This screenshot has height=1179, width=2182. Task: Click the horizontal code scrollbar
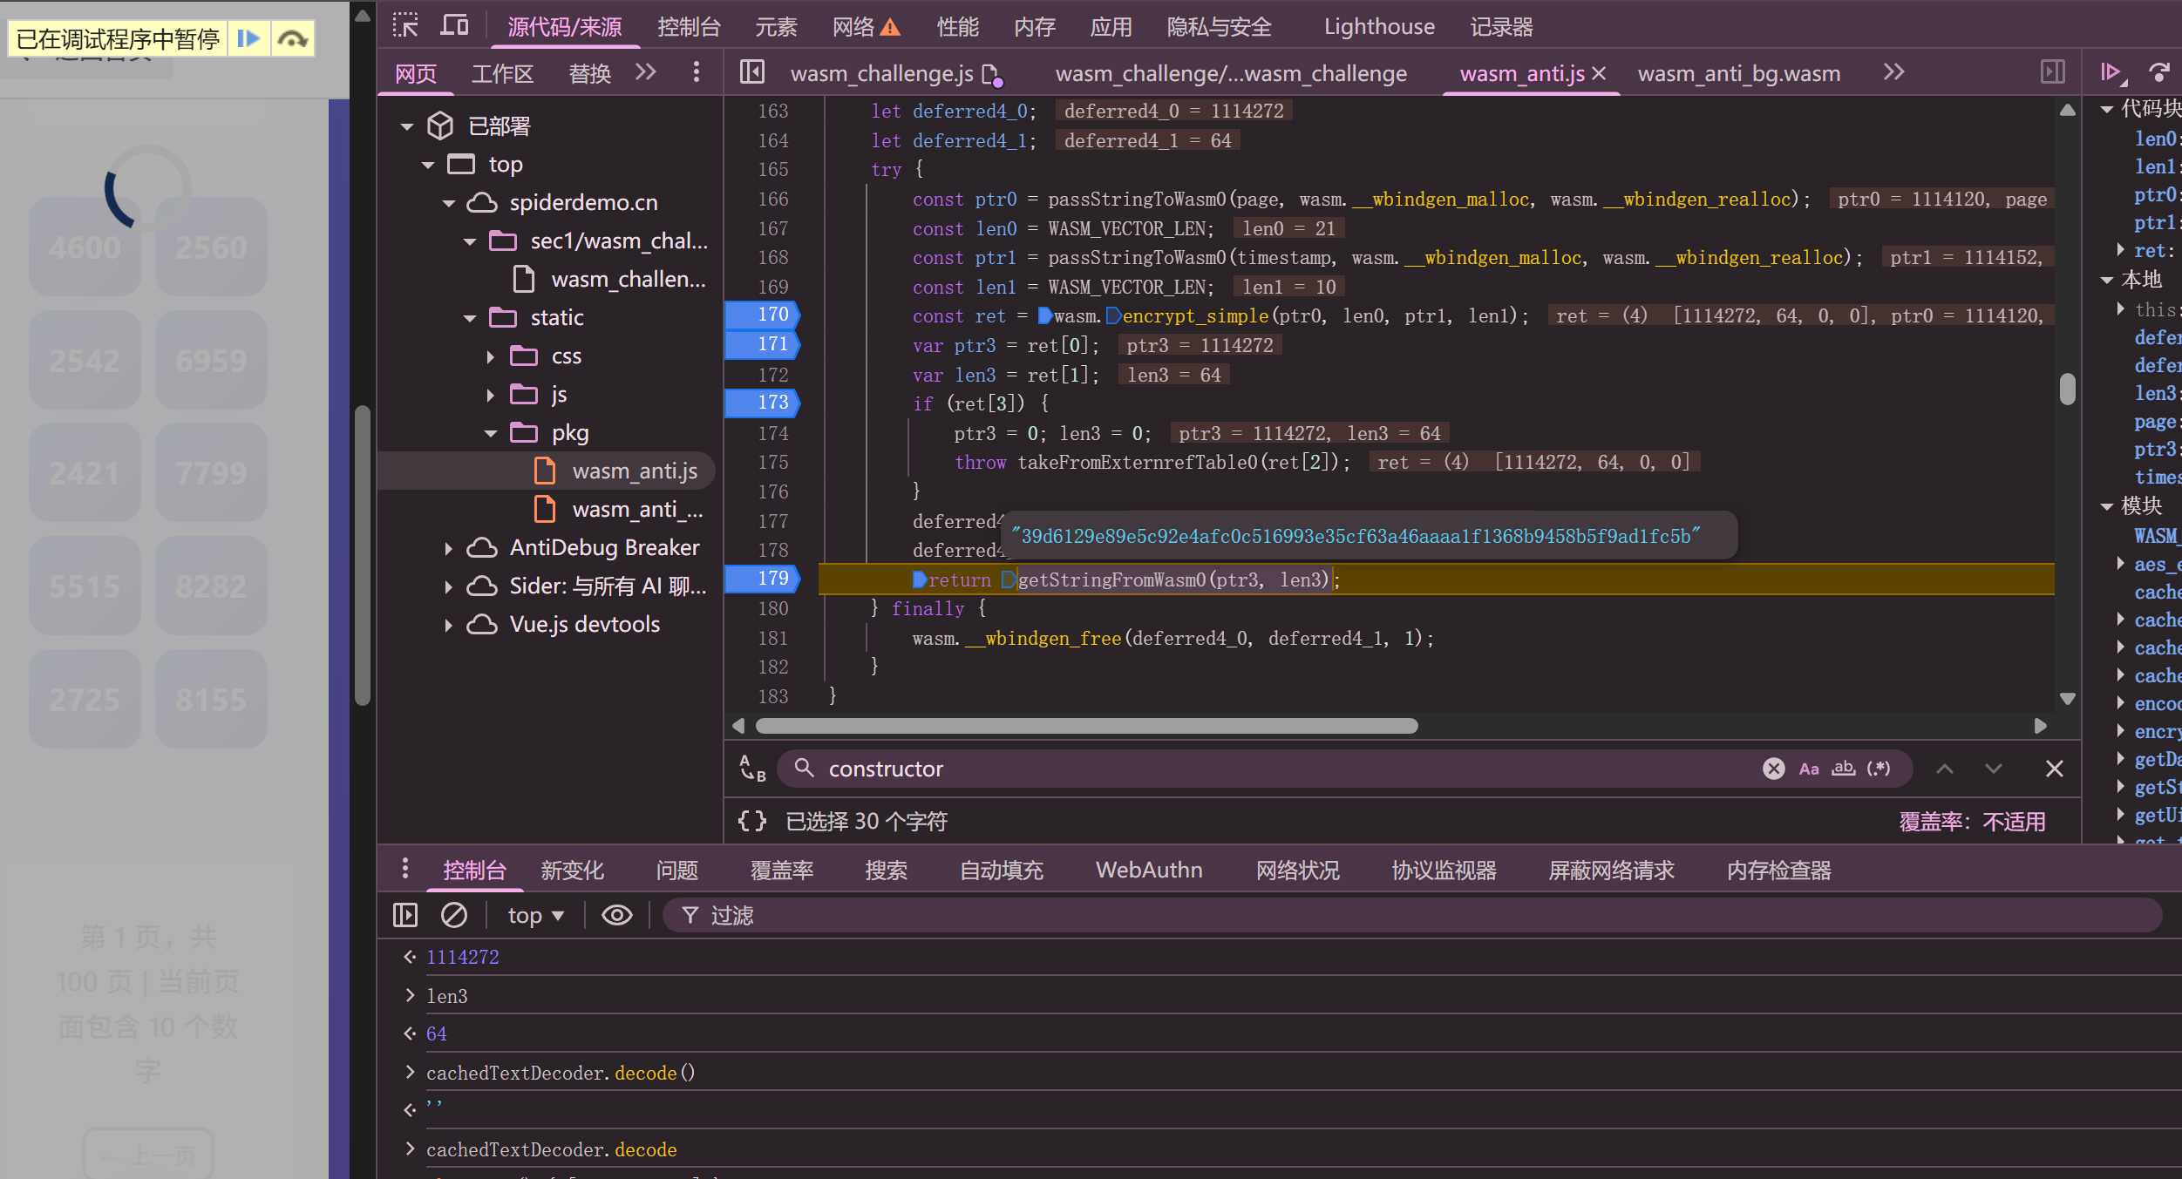[1085, 726]
